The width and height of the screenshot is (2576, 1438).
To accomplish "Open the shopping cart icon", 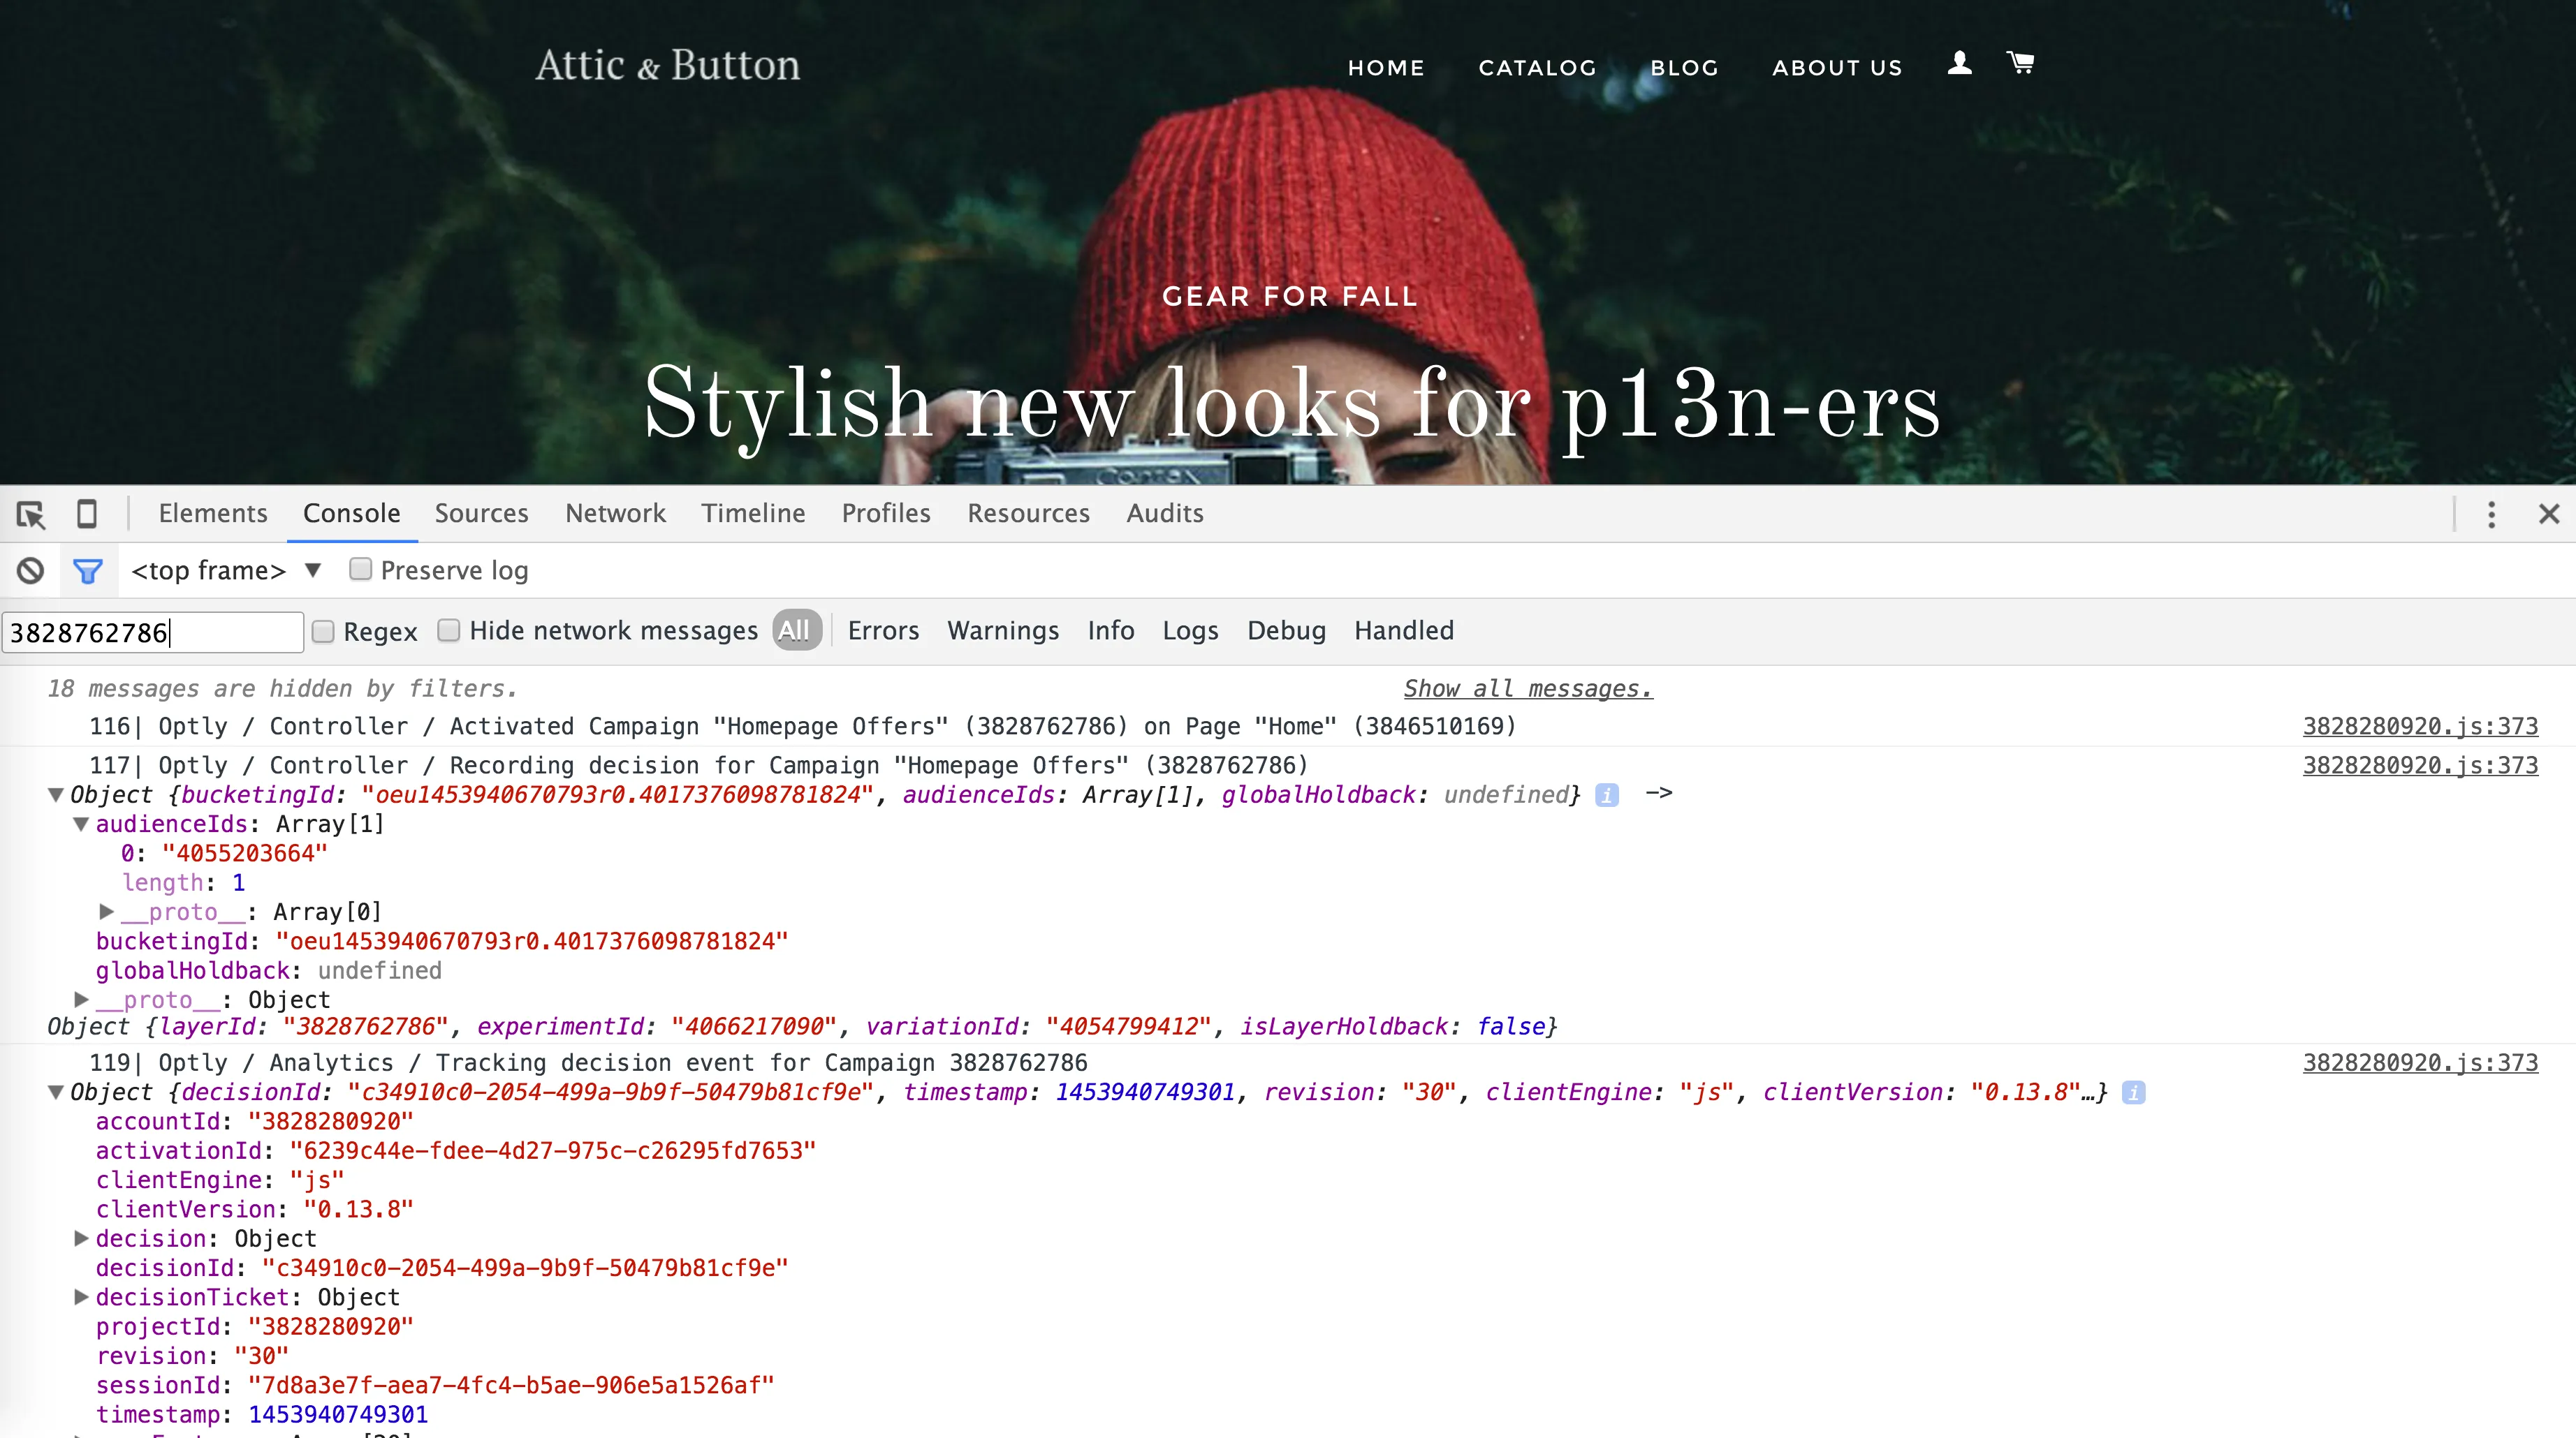I will tap(2020, 63).
